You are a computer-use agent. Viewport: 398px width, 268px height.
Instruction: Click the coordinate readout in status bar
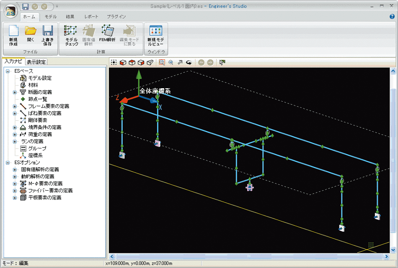(x=139, y=263)
